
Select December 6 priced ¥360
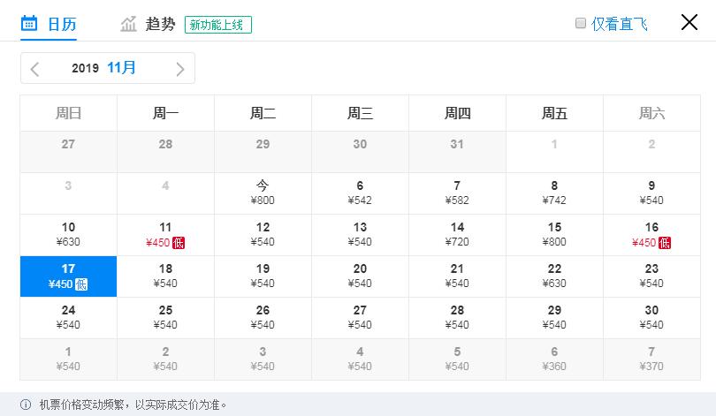pyautogui.click(x=554, y=359)
